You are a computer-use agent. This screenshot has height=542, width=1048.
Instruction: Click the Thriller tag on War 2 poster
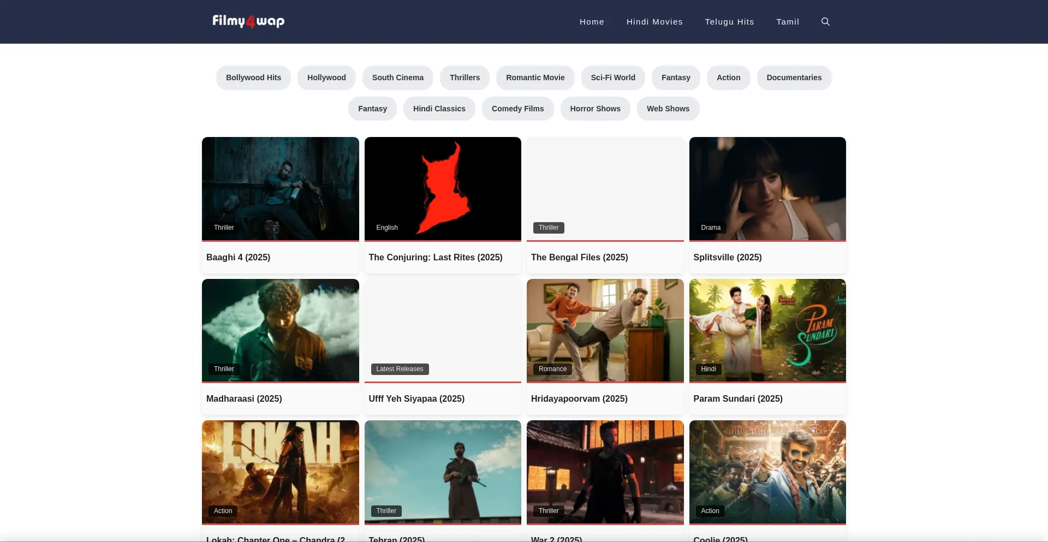549,511
